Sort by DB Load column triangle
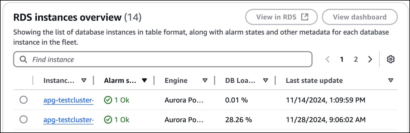The width and height of the screenshot is (410, 133). [266, 81]
